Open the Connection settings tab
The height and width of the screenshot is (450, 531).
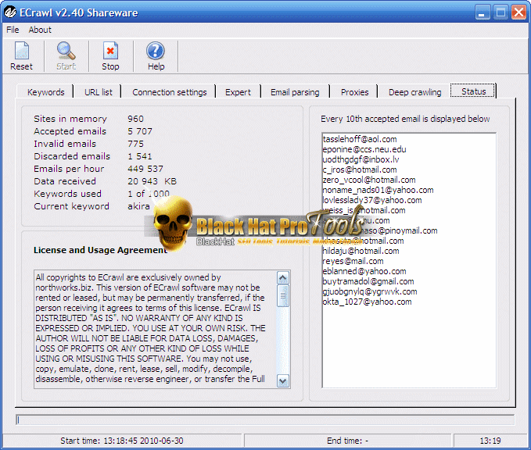(x=170, y=92)
